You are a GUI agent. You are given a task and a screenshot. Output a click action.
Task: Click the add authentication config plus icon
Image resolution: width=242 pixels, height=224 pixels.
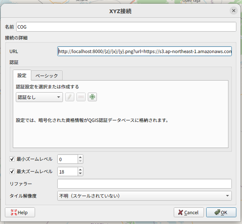92,97
